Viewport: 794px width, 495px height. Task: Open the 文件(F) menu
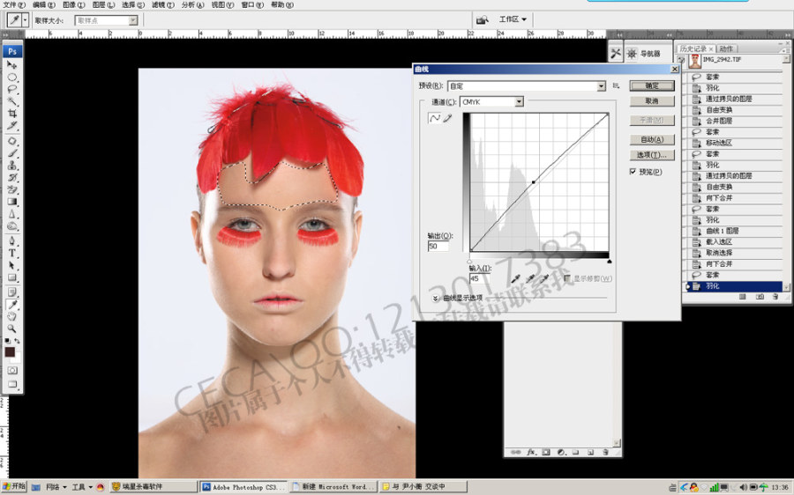point(14,4)
